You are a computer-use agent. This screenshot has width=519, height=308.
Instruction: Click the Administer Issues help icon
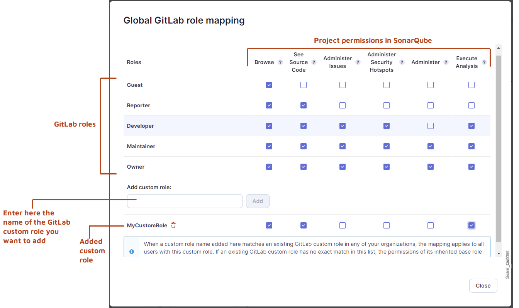tap(358, 62)
